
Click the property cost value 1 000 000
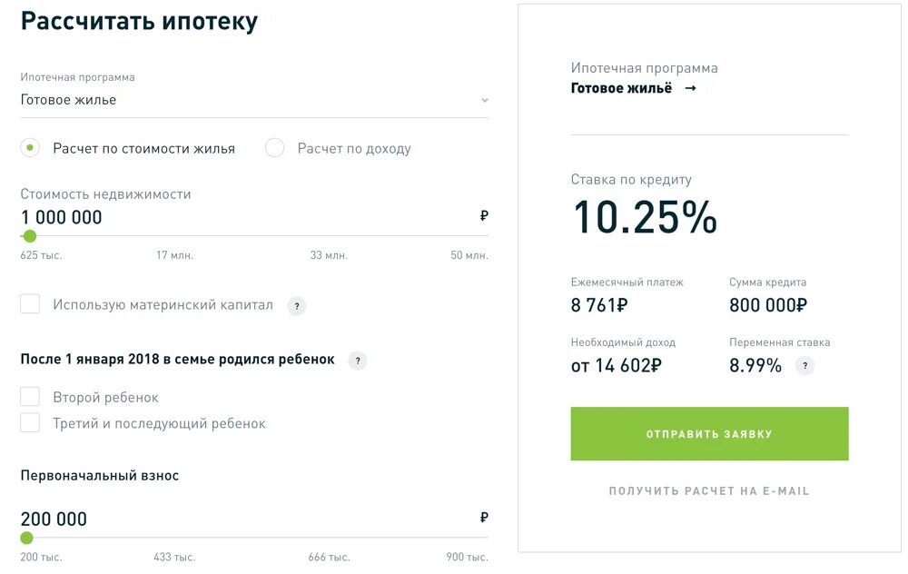point(62,218)
